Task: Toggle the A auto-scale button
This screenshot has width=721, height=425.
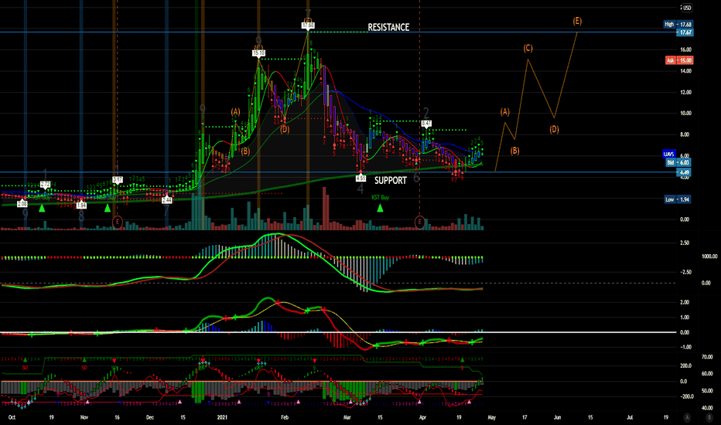Action: 687,417
